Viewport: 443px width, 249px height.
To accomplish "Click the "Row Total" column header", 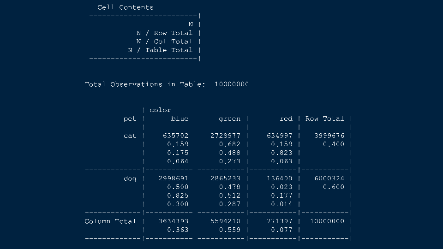I will coord(324,119).
